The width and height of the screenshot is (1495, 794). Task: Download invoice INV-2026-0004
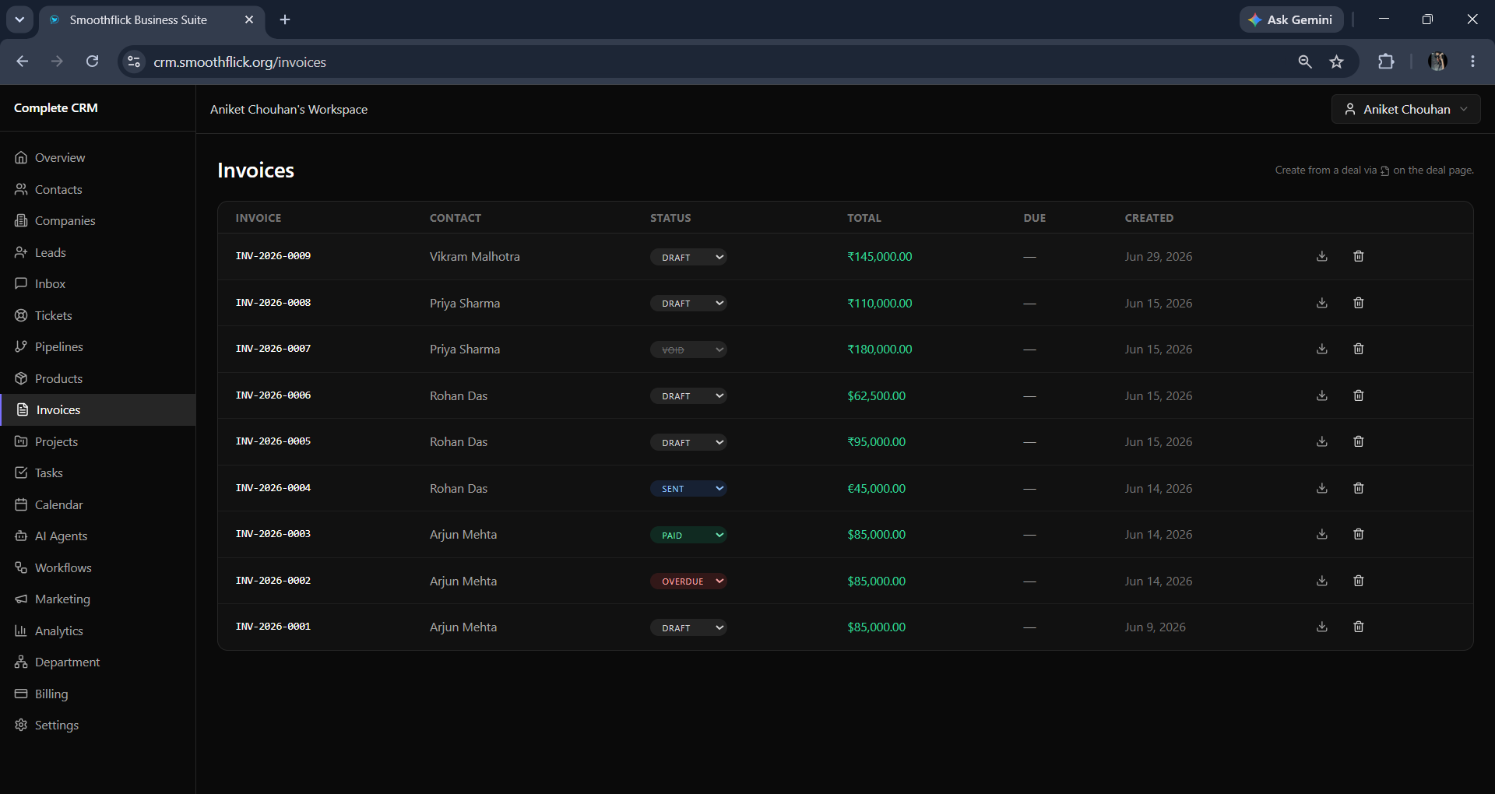click(1321, 488)
